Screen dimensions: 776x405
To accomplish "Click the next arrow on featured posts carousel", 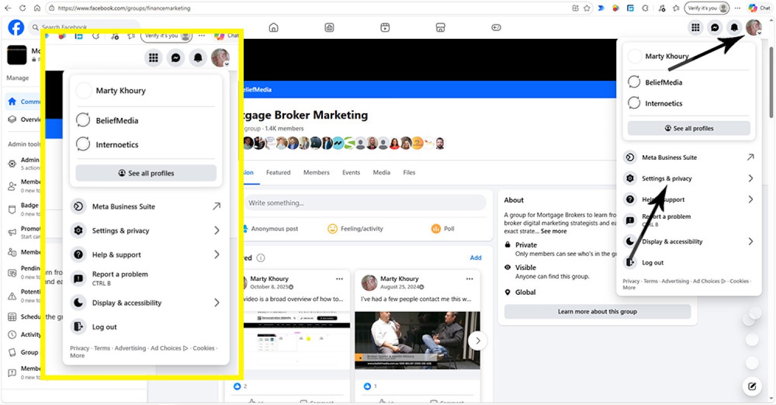I will (477, 341).
